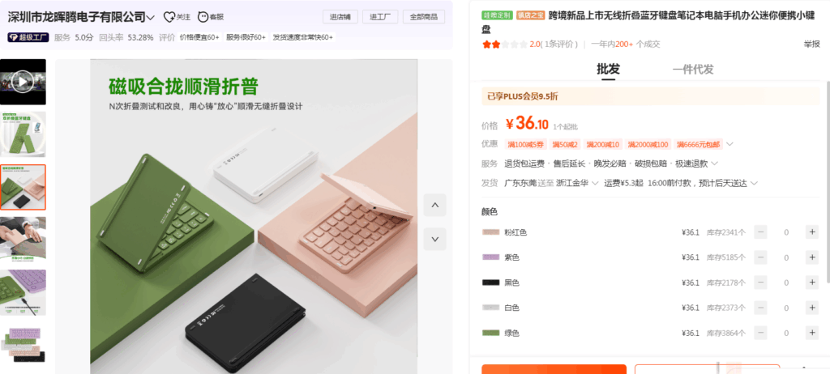Click the 进店铺 button
Viewport: 830px width, 374px height.
click(x=340, y=16)
